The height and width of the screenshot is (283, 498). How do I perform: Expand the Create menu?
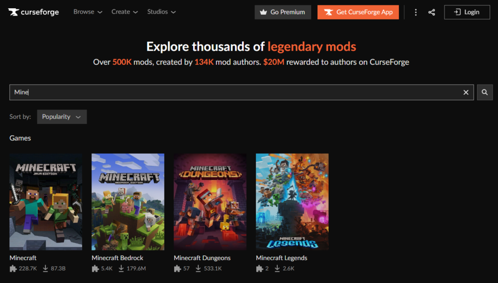(x=124, y=12)
